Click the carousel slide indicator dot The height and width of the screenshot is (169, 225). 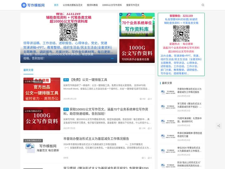click(x=112, y=58)
